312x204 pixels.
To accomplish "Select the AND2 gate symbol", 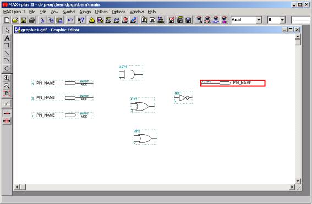I will coord(131,73).
